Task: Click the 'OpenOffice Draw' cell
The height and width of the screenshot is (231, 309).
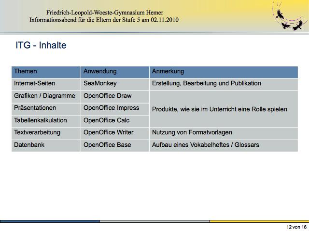Action: point(114,96)
